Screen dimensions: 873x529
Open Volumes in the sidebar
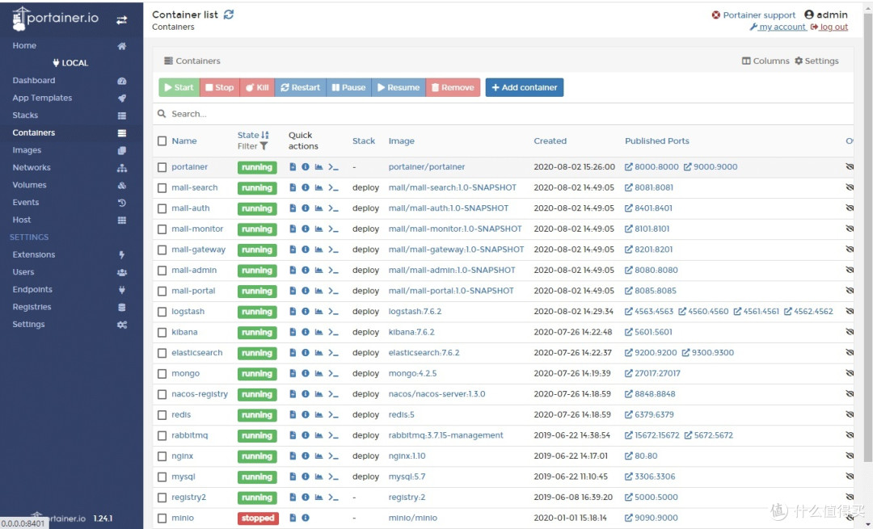coord(30,185)
